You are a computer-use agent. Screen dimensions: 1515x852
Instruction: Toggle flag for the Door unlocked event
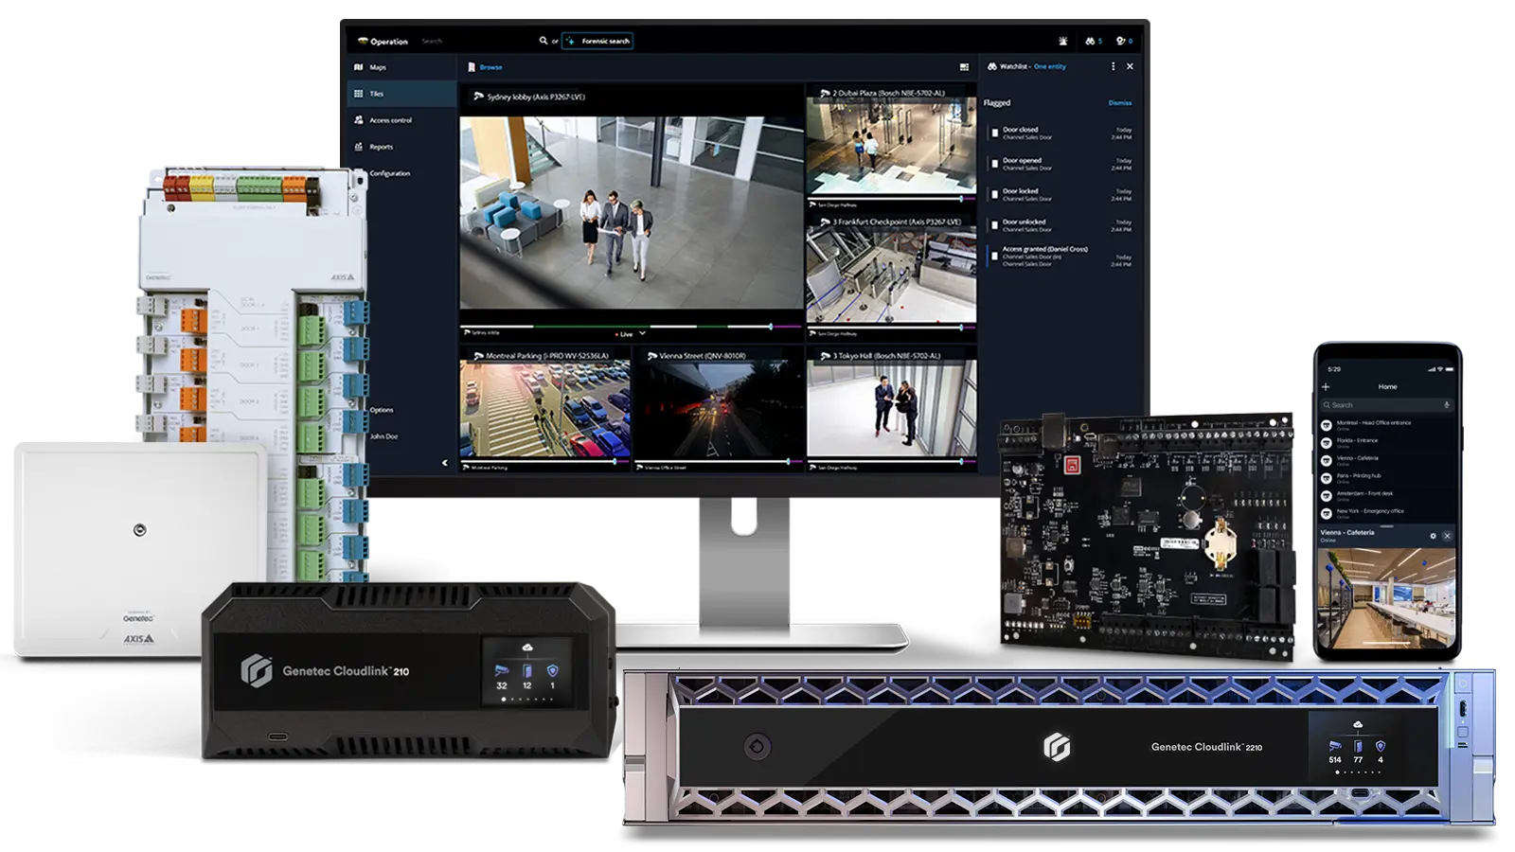[994, 225]
